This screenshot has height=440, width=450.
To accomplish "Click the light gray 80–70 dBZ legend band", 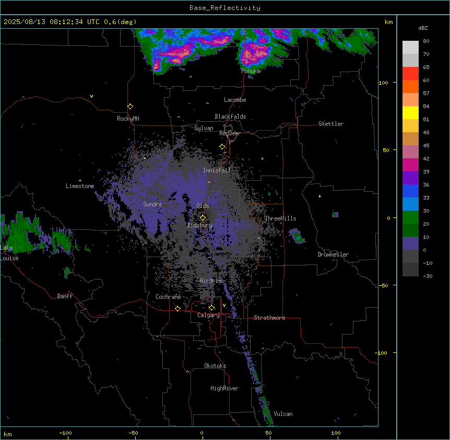I will point(410,48).
